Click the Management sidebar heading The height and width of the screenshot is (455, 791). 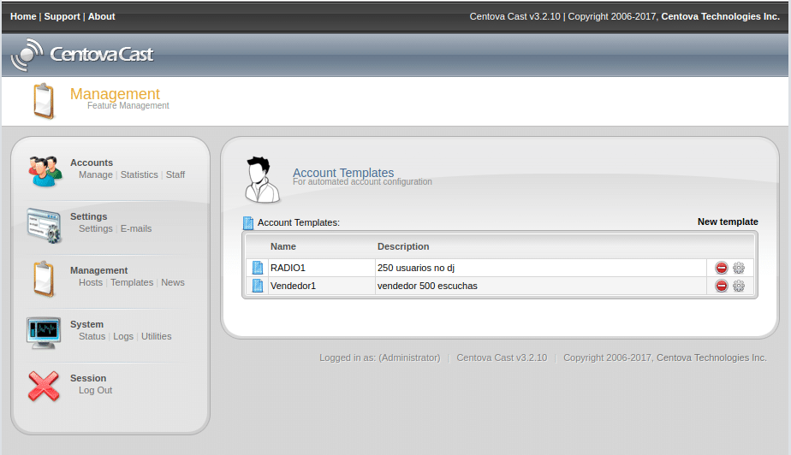tap(99, 270)
